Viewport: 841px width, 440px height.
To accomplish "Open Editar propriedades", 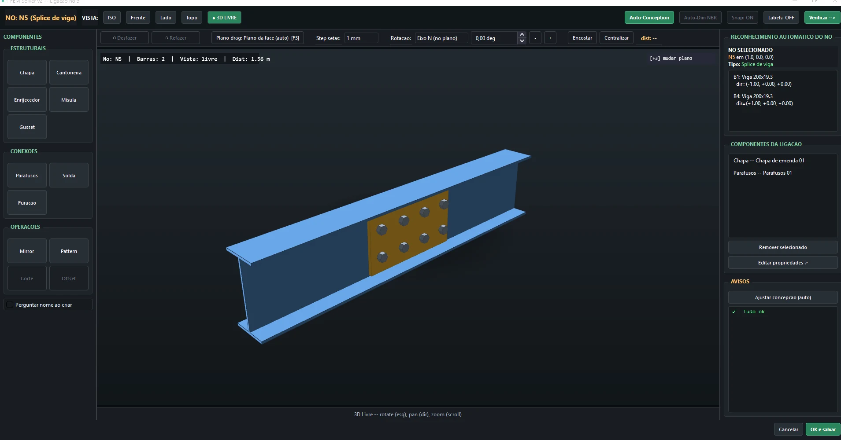I will 783,263.
